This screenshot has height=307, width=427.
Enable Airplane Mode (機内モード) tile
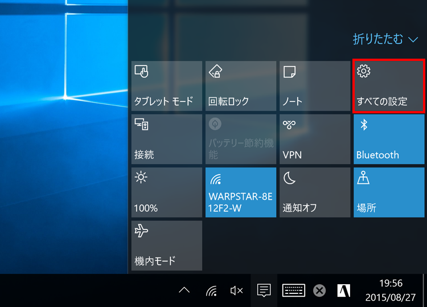point(167,245)
